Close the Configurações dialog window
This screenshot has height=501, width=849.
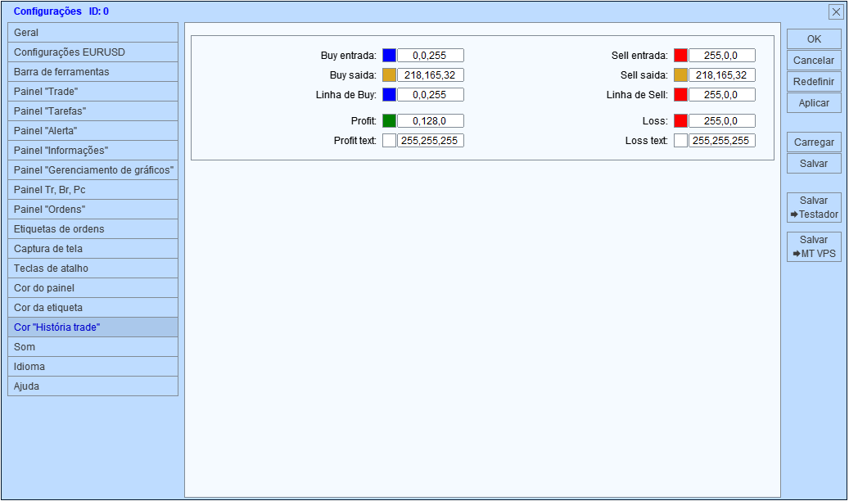point(835,12)
